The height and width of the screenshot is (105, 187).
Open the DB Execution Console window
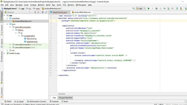pyautogui.click(x=37, y=101)
